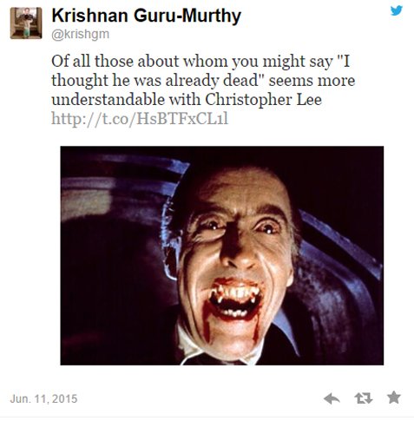The width and height of the screenshot is (414, 421).
Task: Open Krishnan Guru-Murthy's profile avatar
Action: (x=26, y=23)
